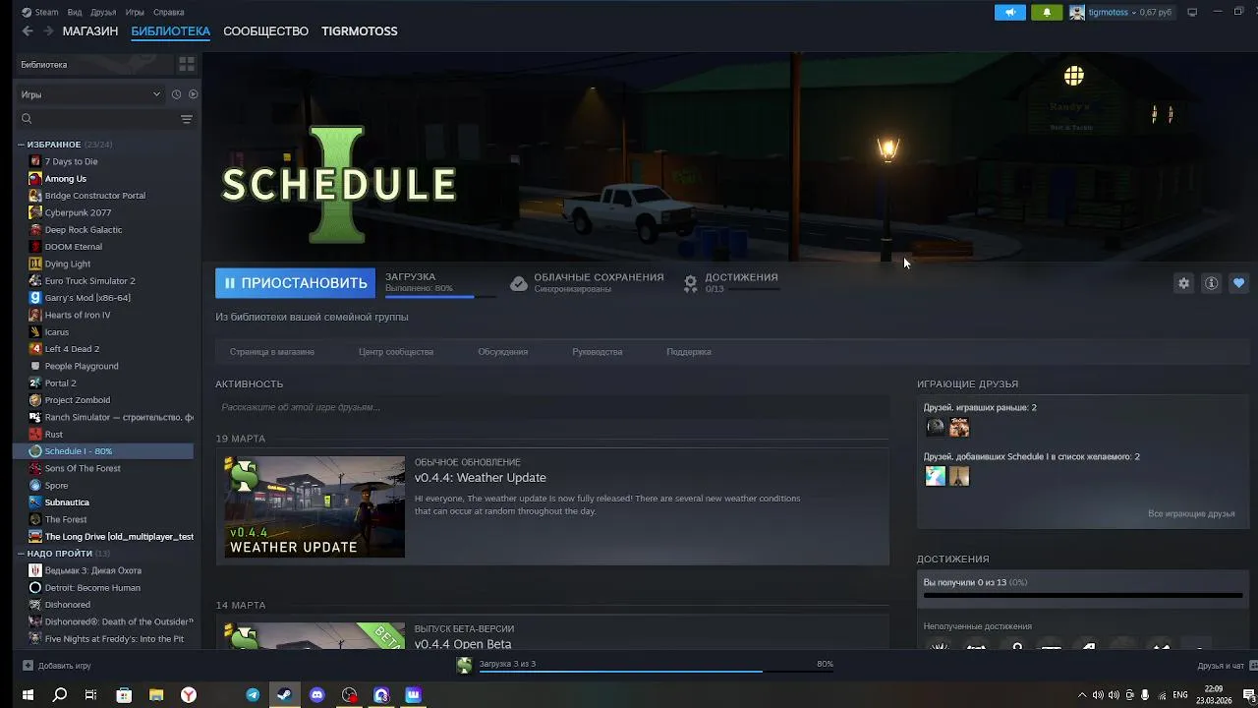Open second wishlisting friend avatar
The image size is (1258, 708).
pos(959,476)
